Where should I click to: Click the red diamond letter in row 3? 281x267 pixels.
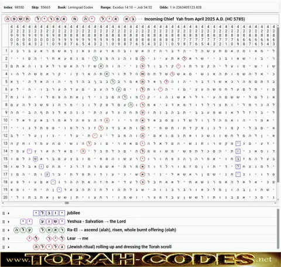pyautogui.click(x=178, y=66)
